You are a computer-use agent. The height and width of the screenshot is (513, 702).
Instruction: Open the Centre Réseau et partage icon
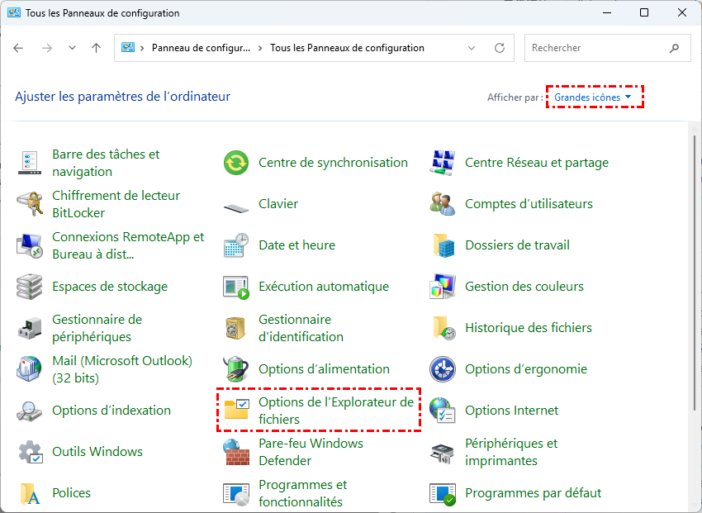pyautogui.click(x=443, y=163)
